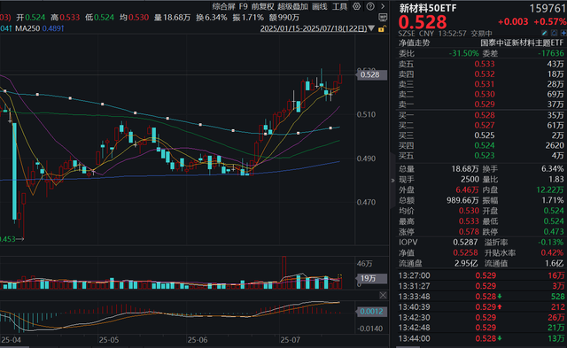Open the 工具 menu
The image size is (567, 348).
pyautogui.click(x=339, y=6)
